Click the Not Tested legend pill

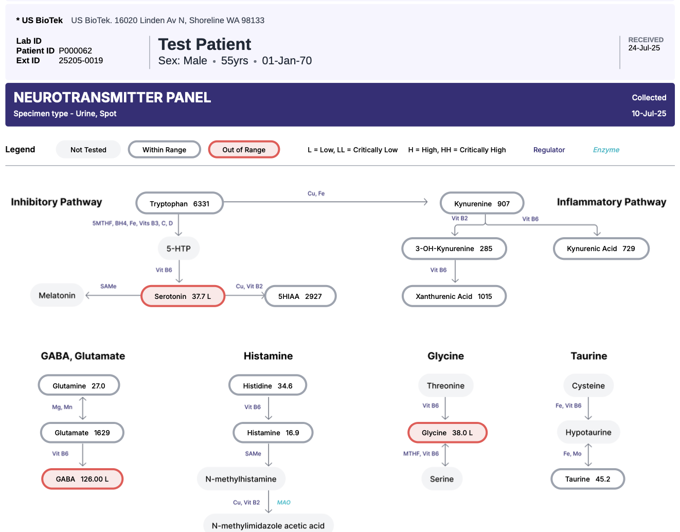88,150
